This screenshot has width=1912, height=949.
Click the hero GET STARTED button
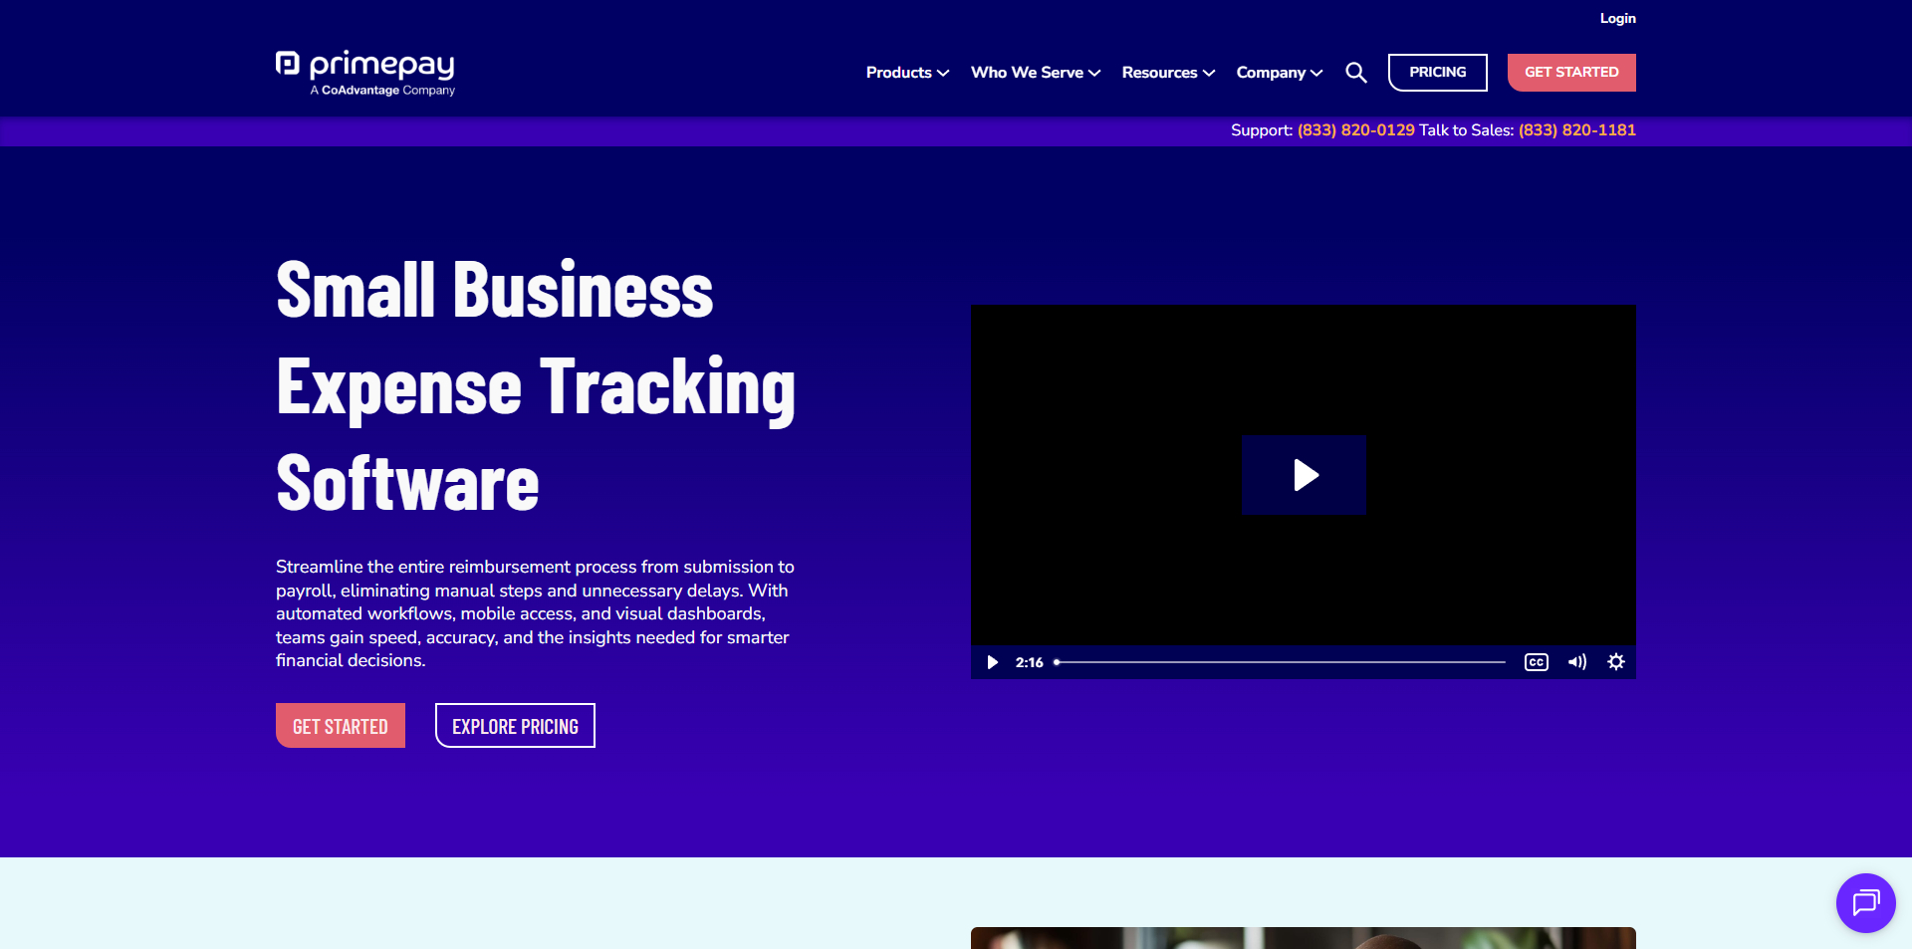pos(341,726)
